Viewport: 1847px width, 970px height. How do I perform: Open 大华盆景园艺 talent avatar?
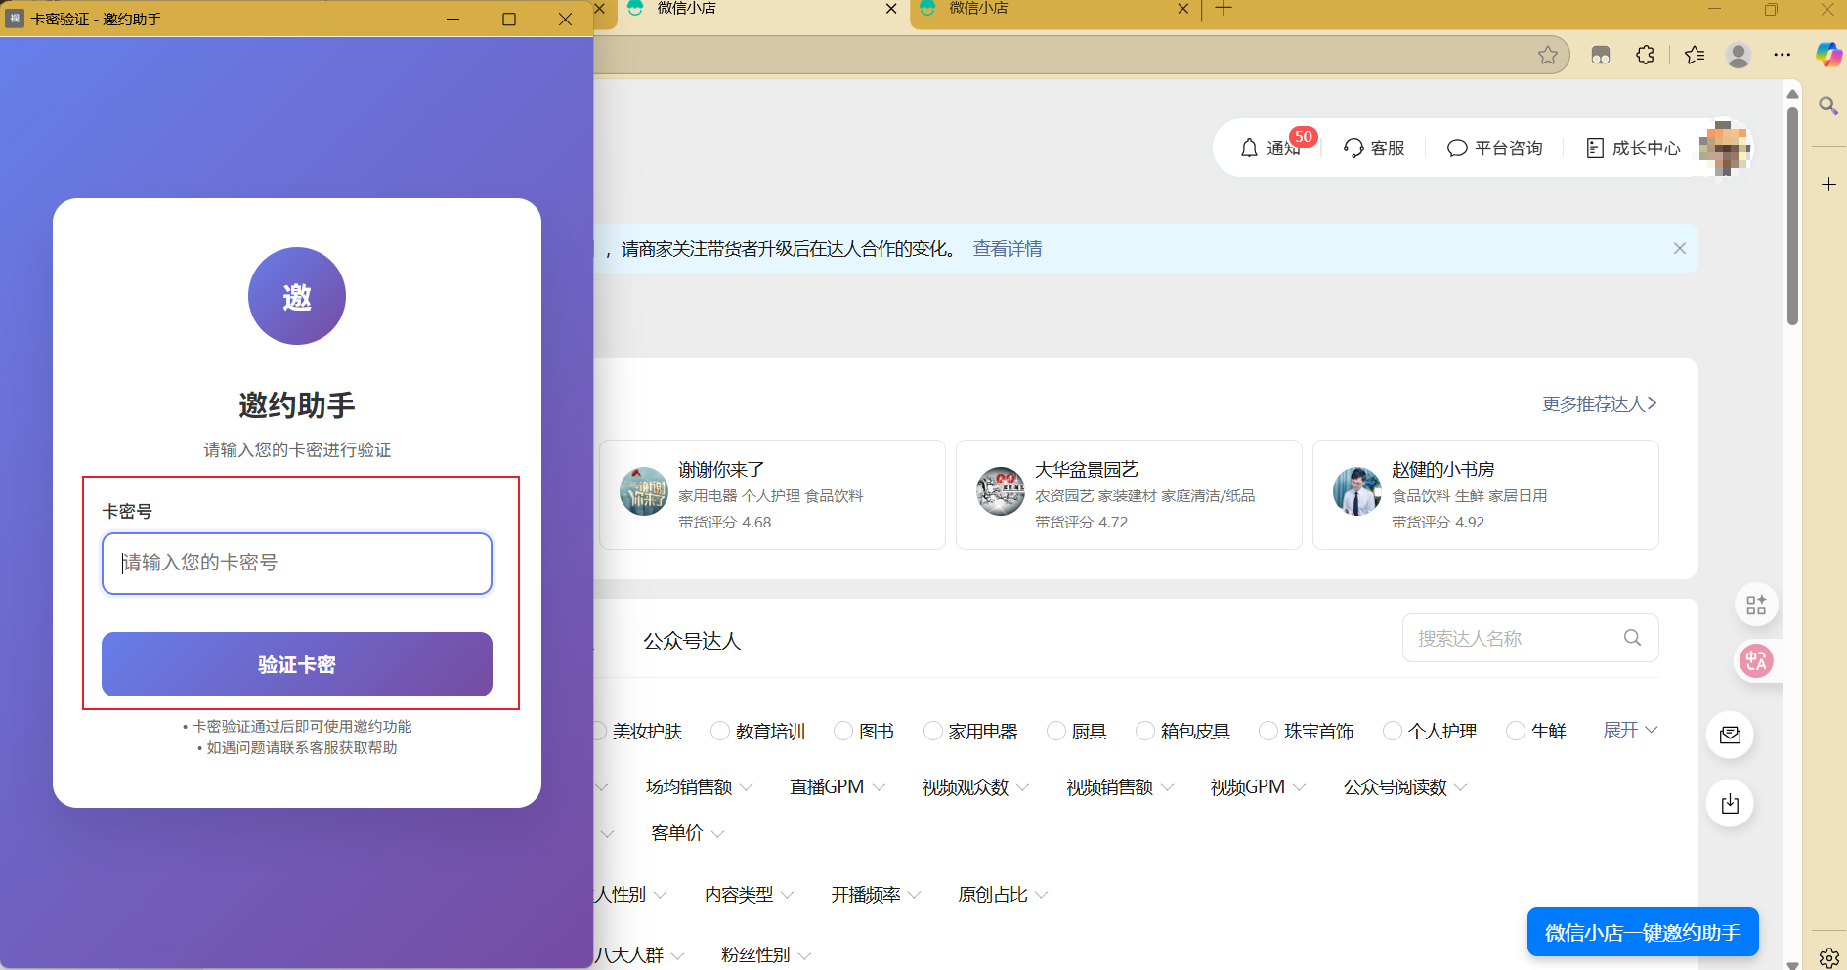1001,491
